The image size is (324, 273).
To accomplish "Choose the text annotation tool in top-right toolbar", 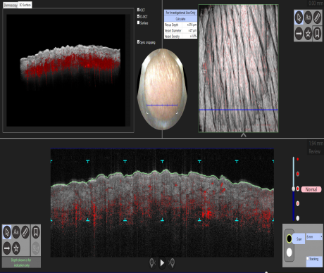I will (308, 18).
